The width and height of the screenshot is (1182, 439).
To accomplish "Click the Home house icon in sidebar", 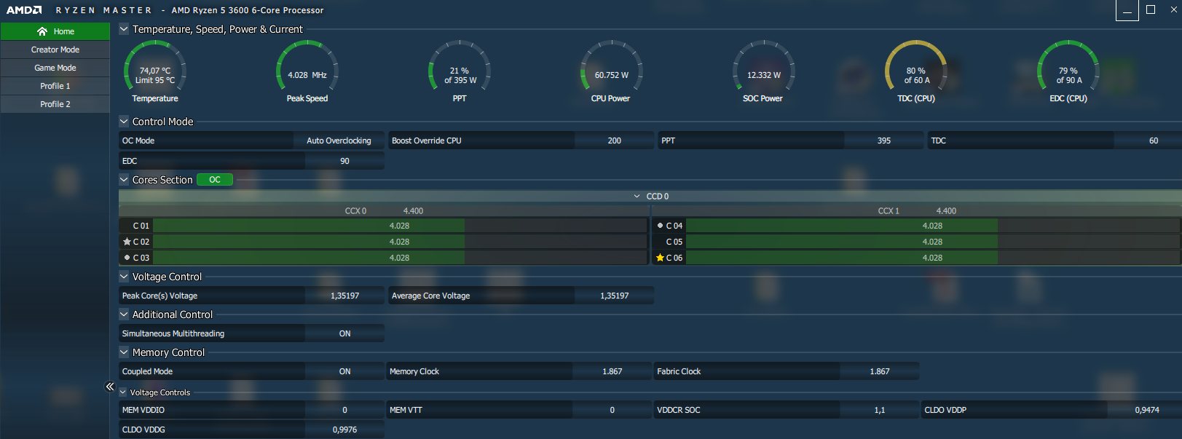I will [42, 31].
